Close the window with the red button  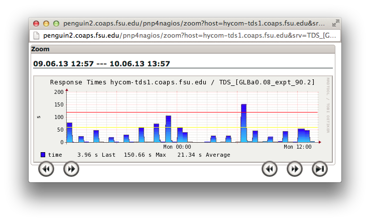point(36,24)
